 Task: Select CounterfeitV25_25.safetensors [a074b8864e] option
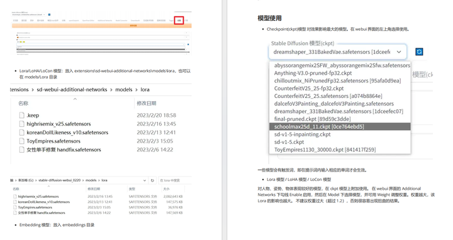pyautogui.click(x=340, y=96)
